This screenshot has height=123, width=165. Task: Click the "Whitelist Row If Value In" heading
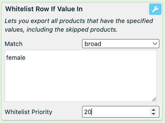click(44, 9)
